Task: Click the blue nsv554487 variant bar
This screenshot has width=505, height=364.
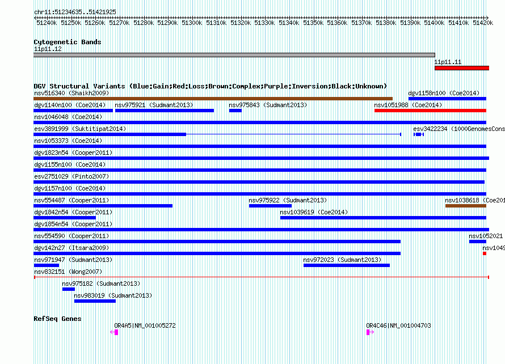Action: click(x=103, y=206)
